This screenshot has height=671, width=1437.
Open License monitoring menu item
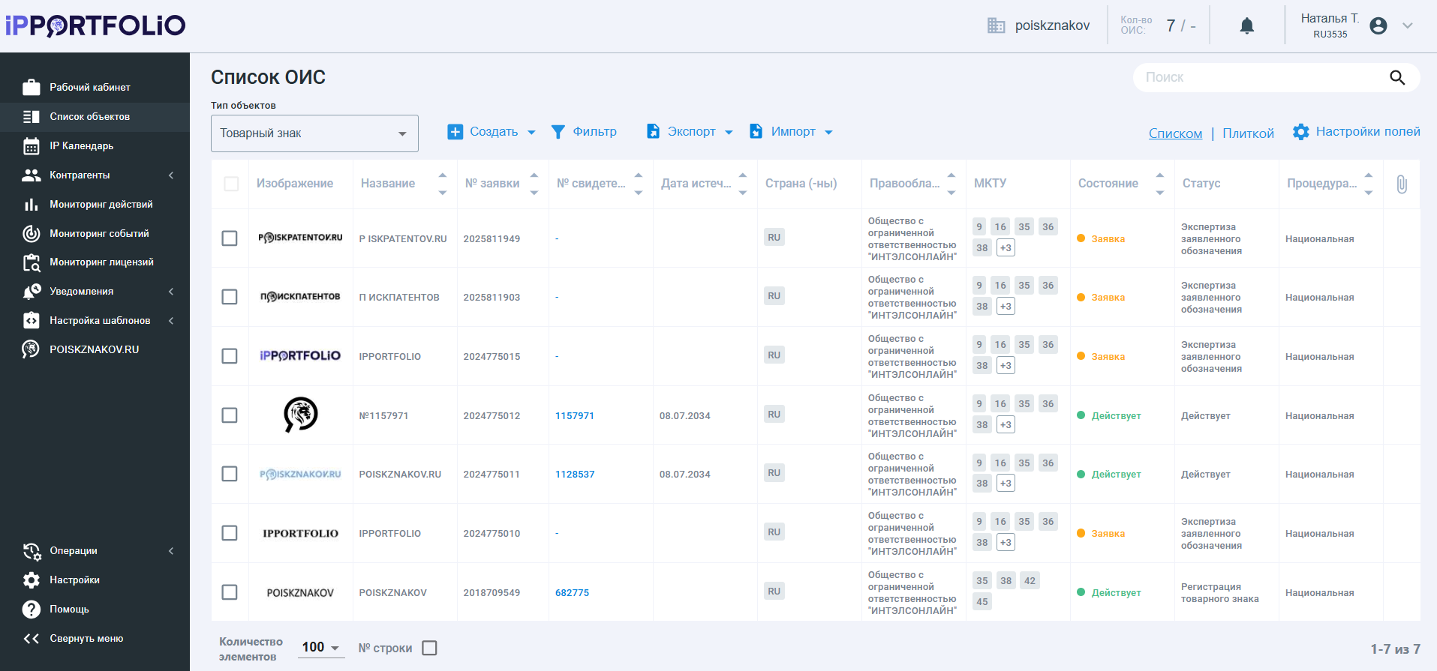[101, 262]
